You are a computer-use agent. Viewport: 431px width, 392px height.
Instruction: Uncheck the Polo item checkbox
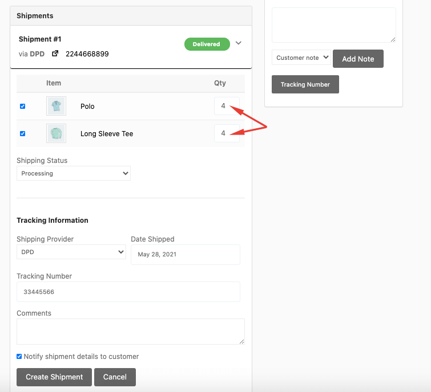click(22, 106)
